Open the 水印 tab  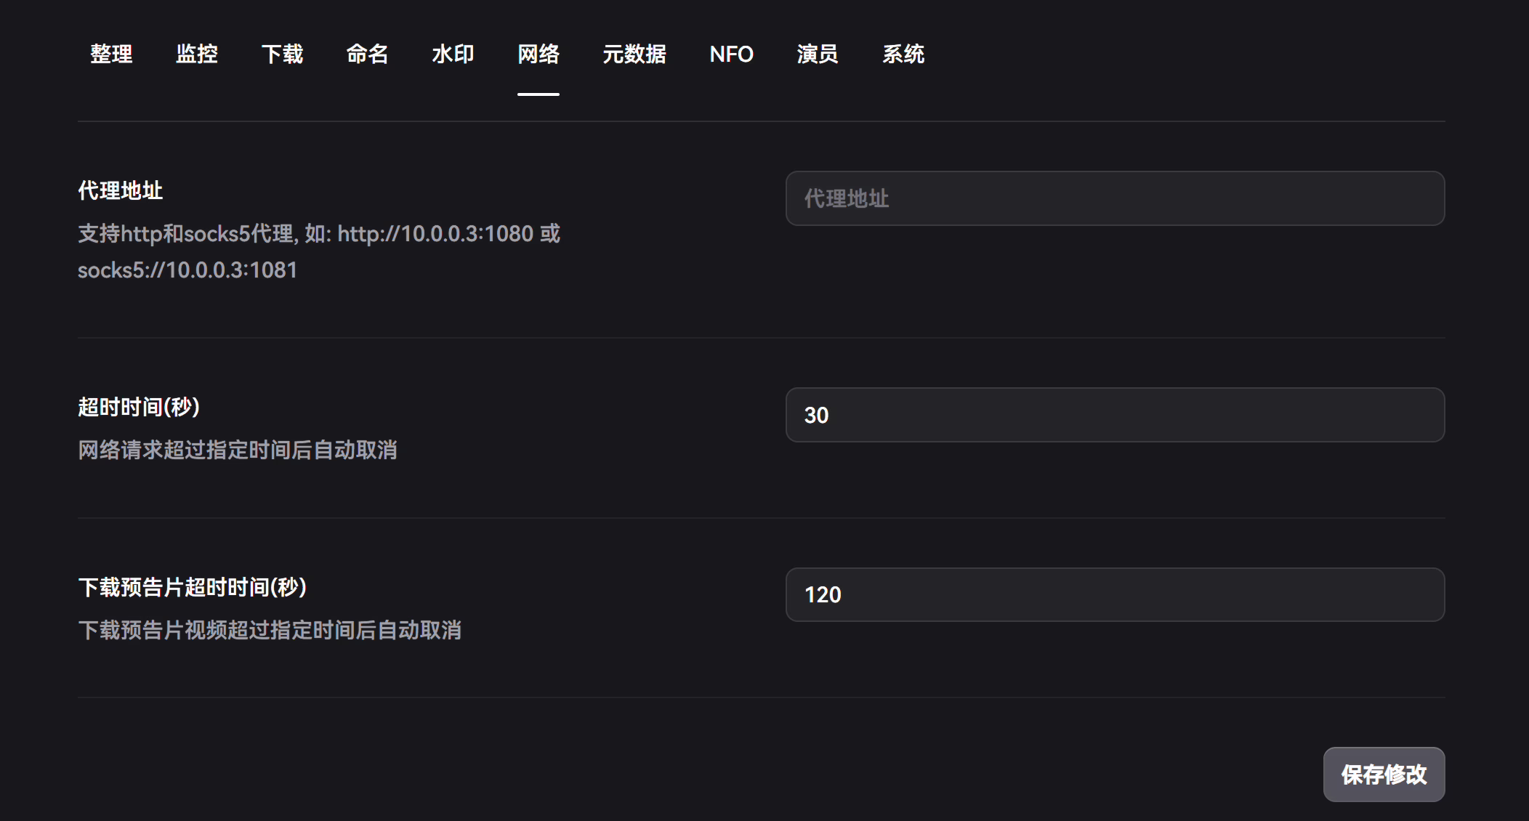click(453, 54)
